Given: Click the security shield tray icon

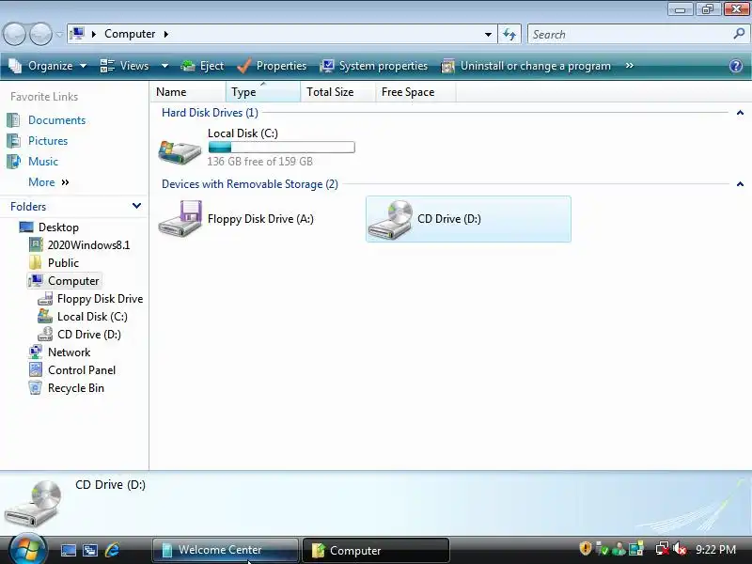Looking at the screenshot, I should (585, 549).
